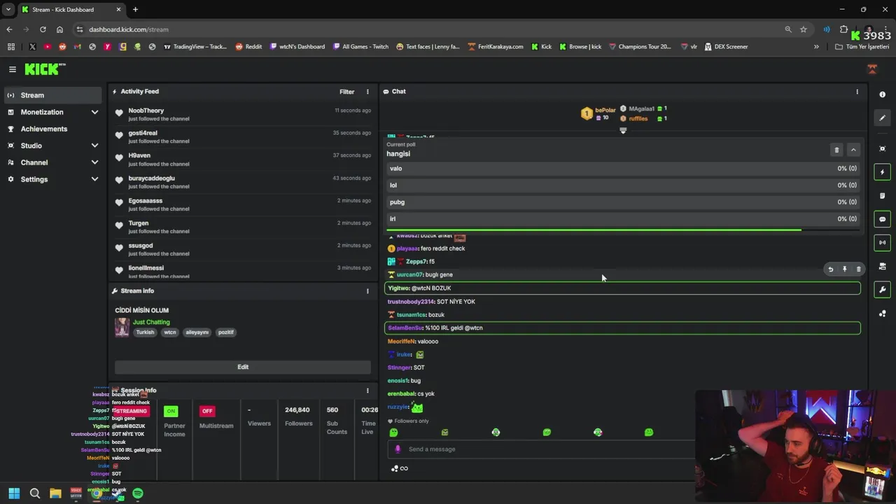Open Activity Feed options menu
The height and width of the screenshot is (504, 896).
click(367, 92)
